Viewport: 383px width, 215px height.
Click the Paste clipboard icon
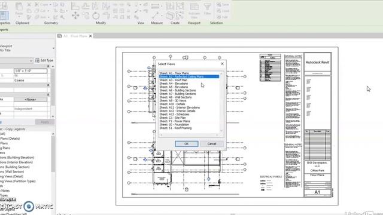coord(19,7)
